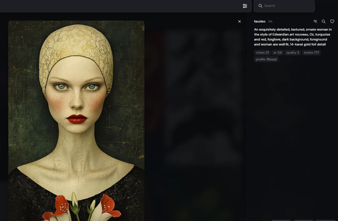Select the ar 2:3 parameter tag
This screenshot has height=221, width=338.
(277, 53)
